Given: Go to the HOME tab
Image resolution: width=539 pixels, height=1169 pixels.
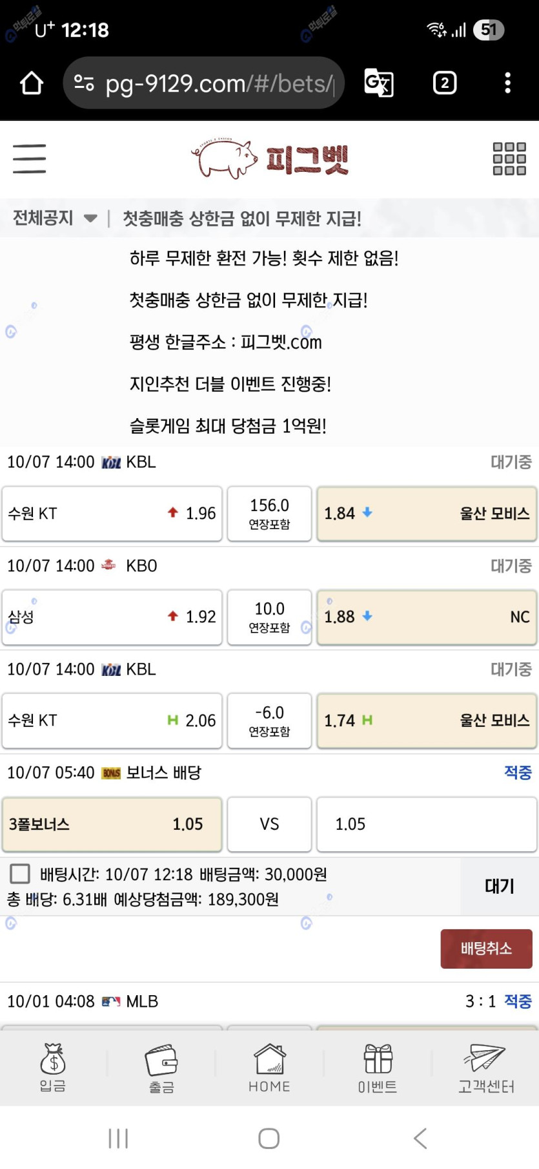Looking at the screenshot, I should [x=269, y=1067].
